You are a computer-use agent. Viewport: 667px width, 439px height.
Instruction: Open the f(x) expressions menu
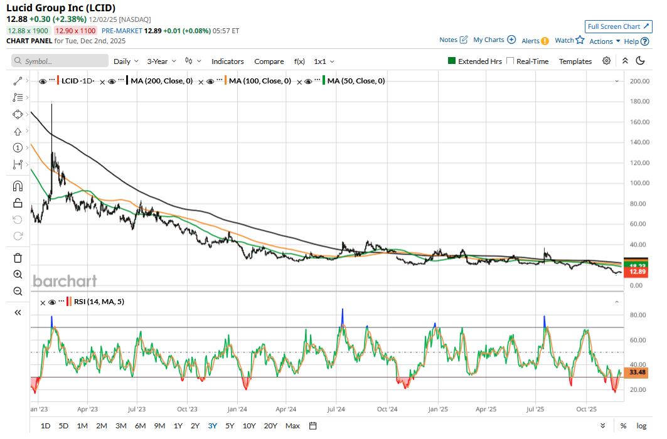pyautogui.click(x=299, y=61)
